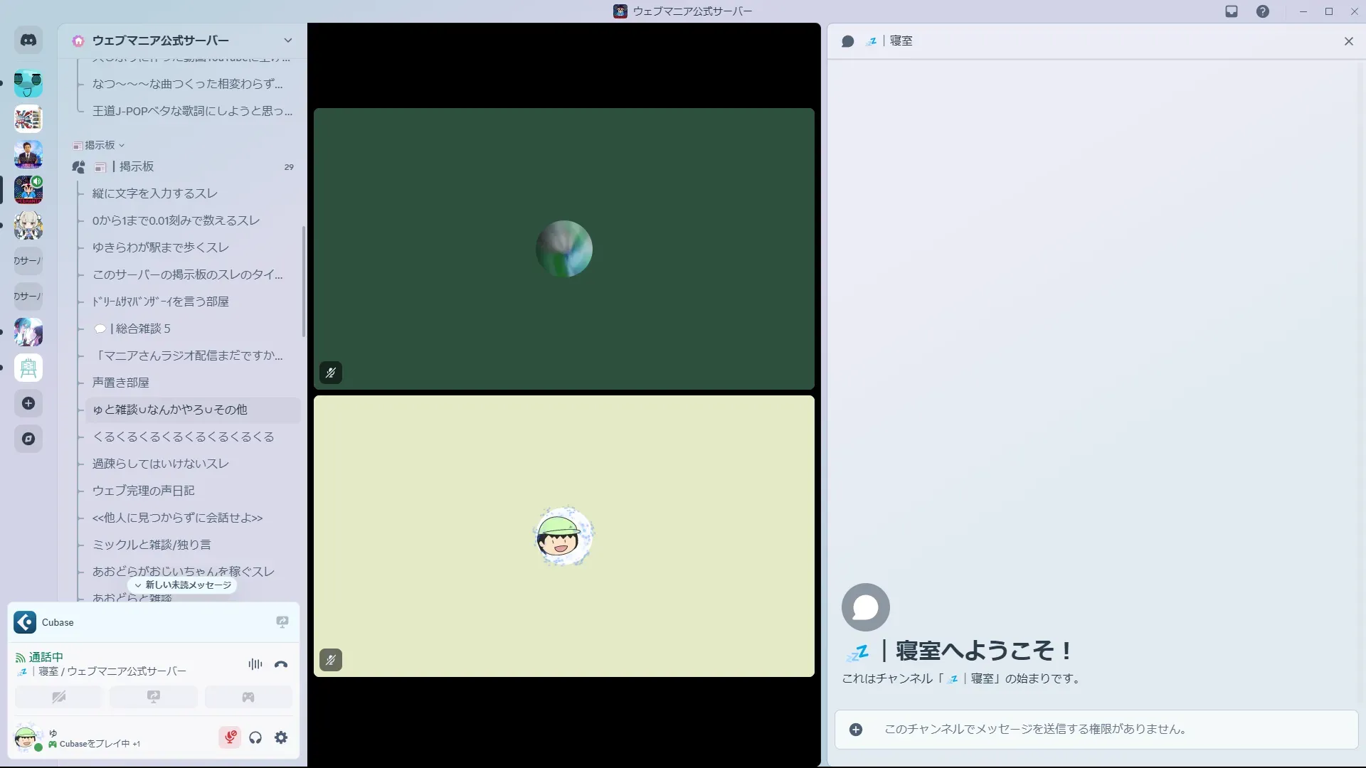Toggle headphone deafen
Image resolution: width=1366 pixels, height=768 pixels.
point(255,737)
